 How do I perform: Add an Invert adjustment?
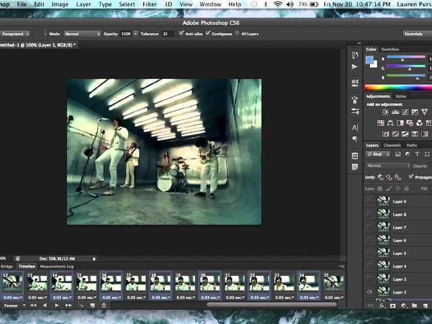[x=385, y=134]
